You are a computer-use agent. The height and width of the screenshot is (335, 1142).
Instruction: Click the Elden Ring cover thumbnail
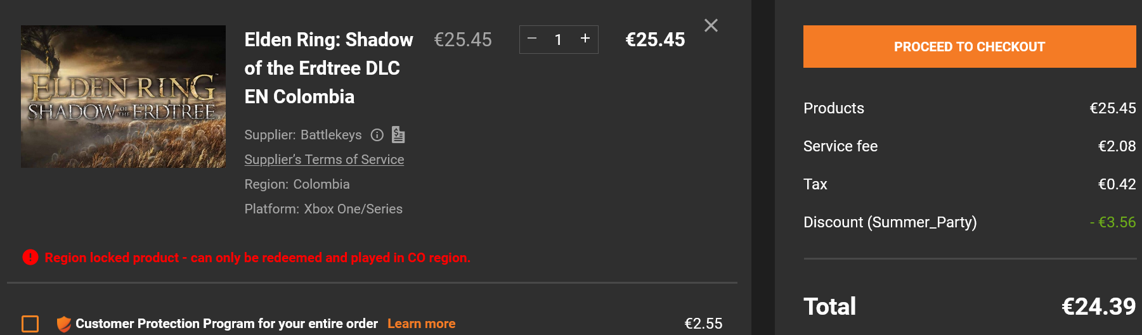123,96
